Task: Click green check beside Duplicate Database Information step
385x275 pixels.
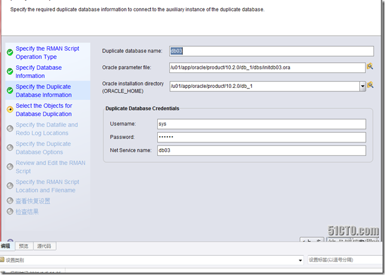Action: 10,91
